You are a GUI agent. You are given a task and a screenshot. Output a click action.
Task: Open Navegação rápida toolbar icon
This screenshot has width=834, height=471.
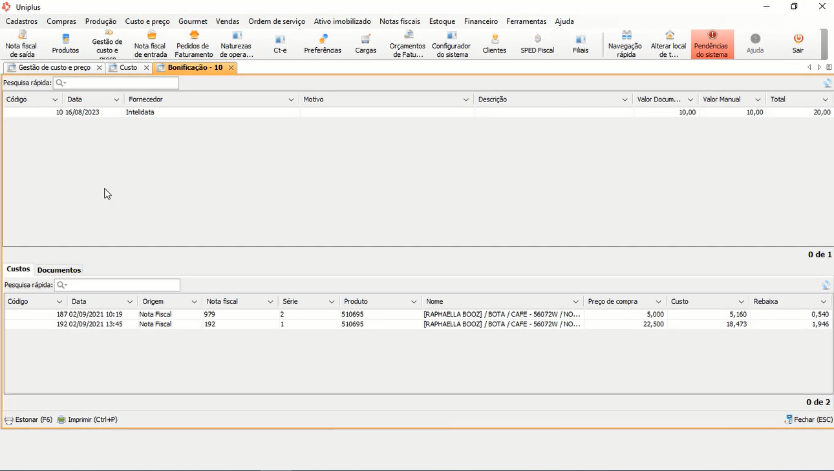625,44
